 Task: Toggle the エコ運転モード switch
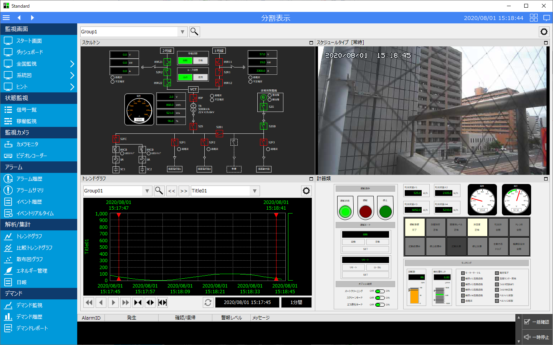(x=380, y=305)
